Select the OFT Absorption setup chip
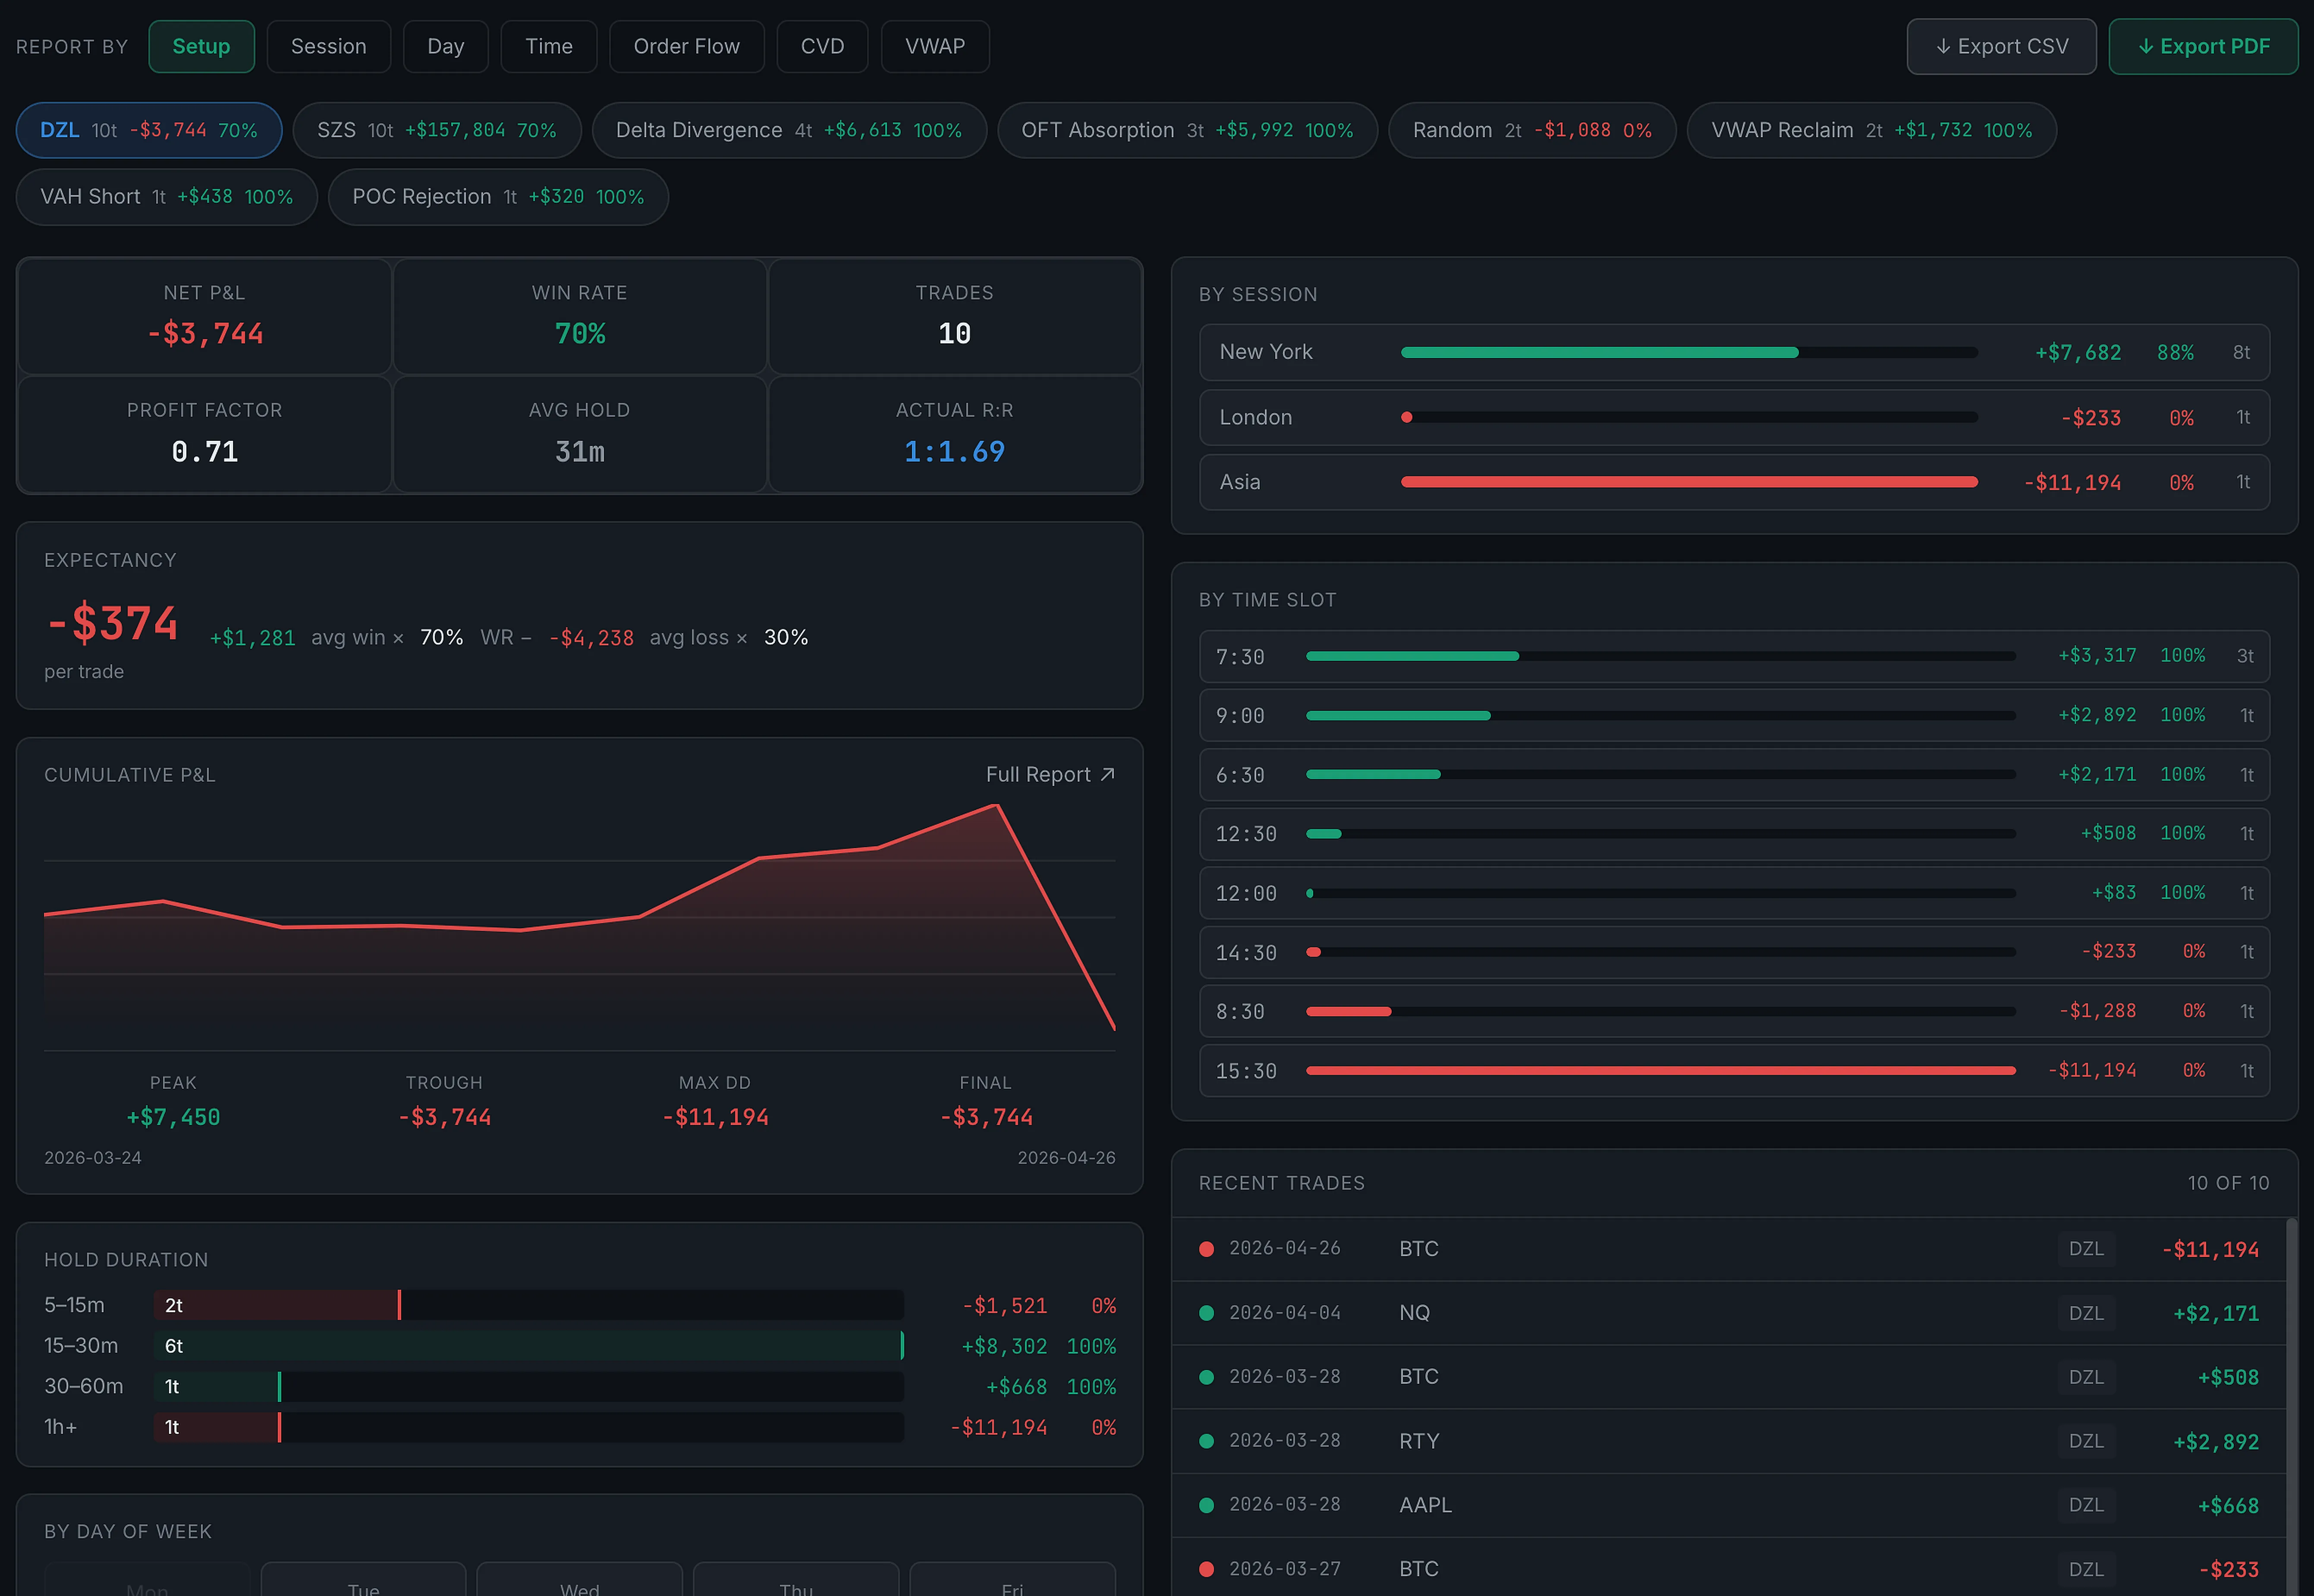Screen dimensions: 2314x1596 click(1187, 130)
